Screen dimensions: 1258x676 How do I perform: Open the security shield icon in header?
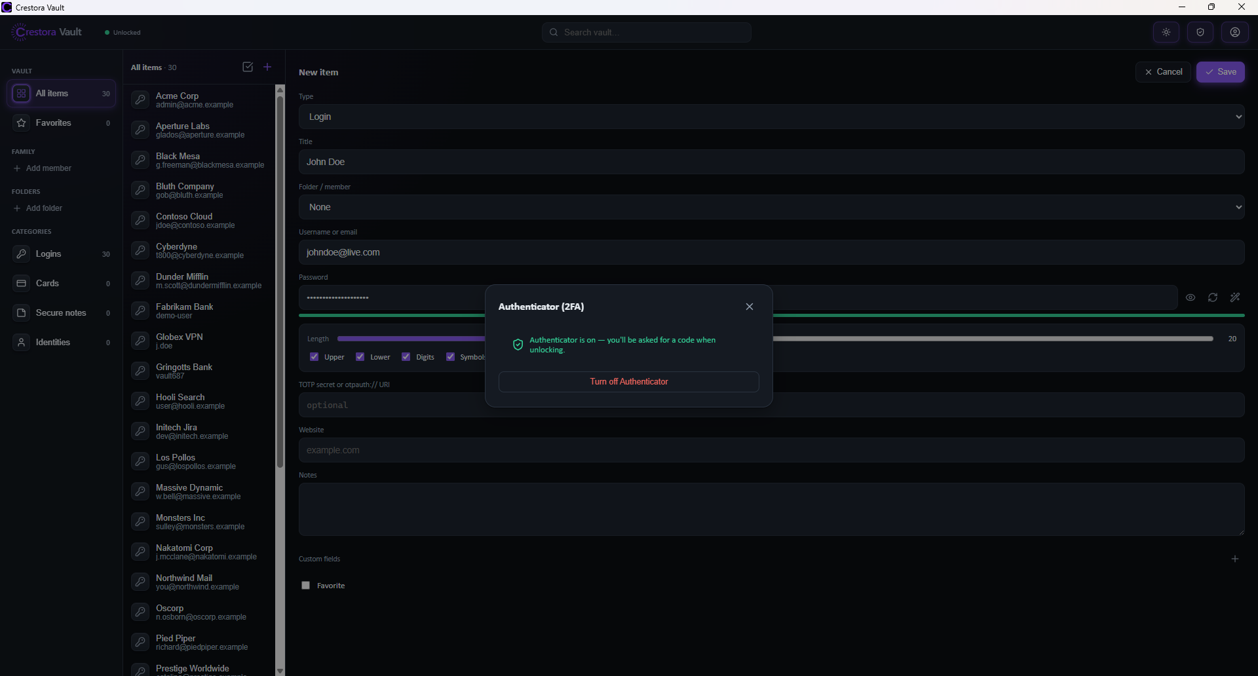[1200, 32]
